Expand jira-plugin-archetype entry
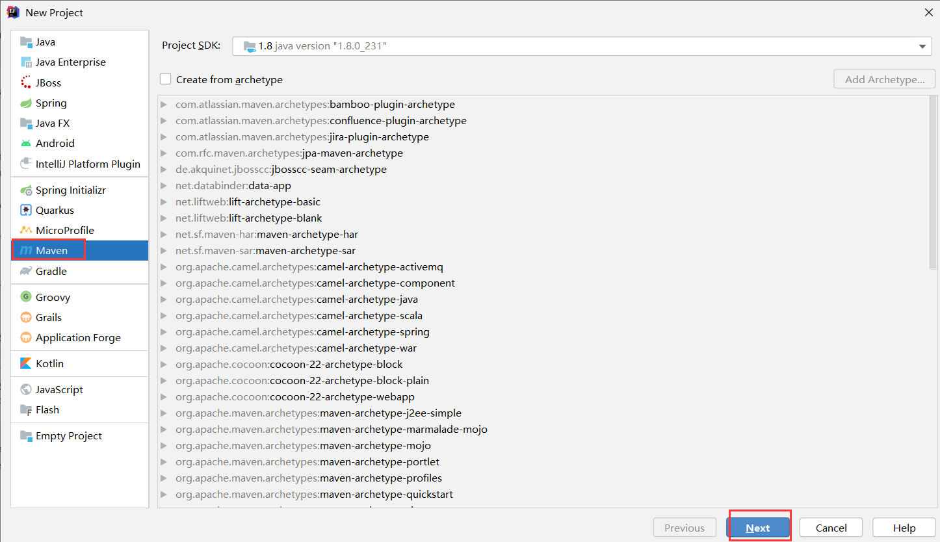 pyautogui.click(x=164, y=136)
